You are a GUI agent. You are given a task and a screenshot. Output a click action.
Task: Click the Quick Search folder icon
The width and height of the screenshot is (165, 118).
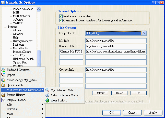[3, 85]
